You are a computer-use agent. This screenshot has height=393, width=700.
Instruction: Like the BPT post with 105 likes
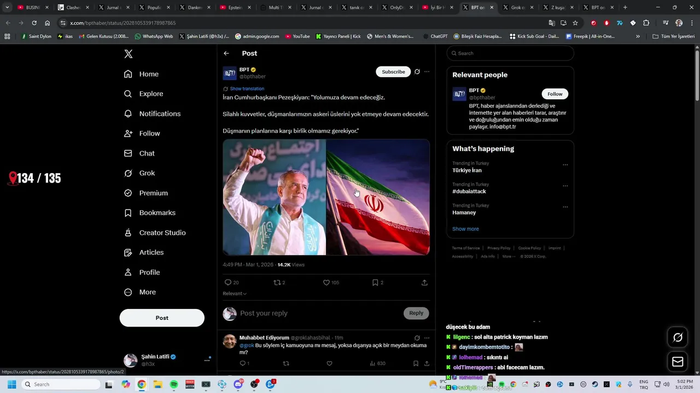tap(326, 282)
